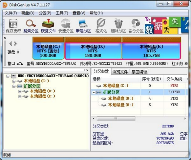The height and width of the screenshot is (160, 191).
Task: Switch to the 扇区编辑 tab
Action: [139, 72]
